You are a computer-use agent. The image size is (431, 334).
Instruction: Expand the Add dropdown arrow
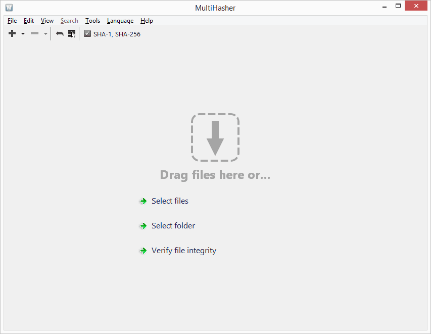[23, 34]
